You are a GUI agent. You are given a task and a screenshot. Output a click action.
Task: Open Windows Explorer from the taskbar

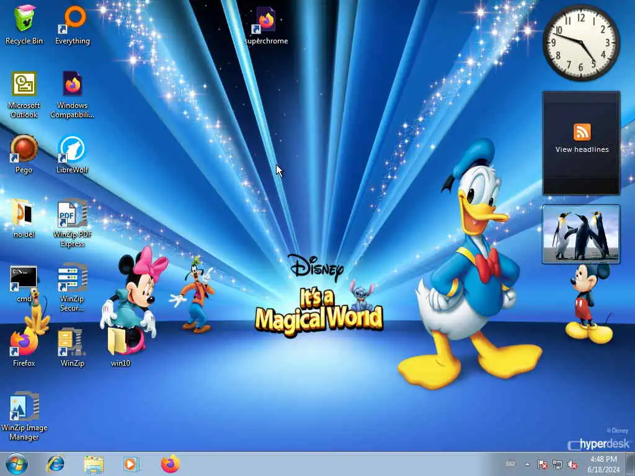(94, 464)
